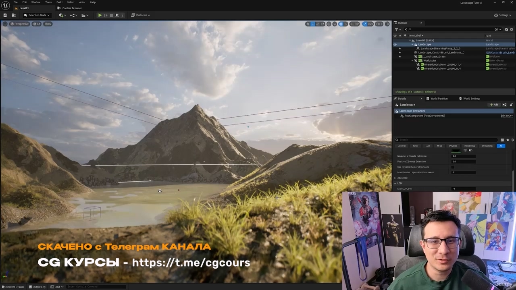The width and height of the screenshot is (516, 290).
Task: Expand the Advanced section in Details
Action: pos(395,178)
